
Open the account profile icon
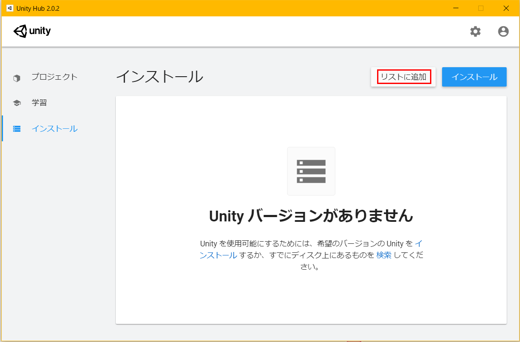[503, 31]
